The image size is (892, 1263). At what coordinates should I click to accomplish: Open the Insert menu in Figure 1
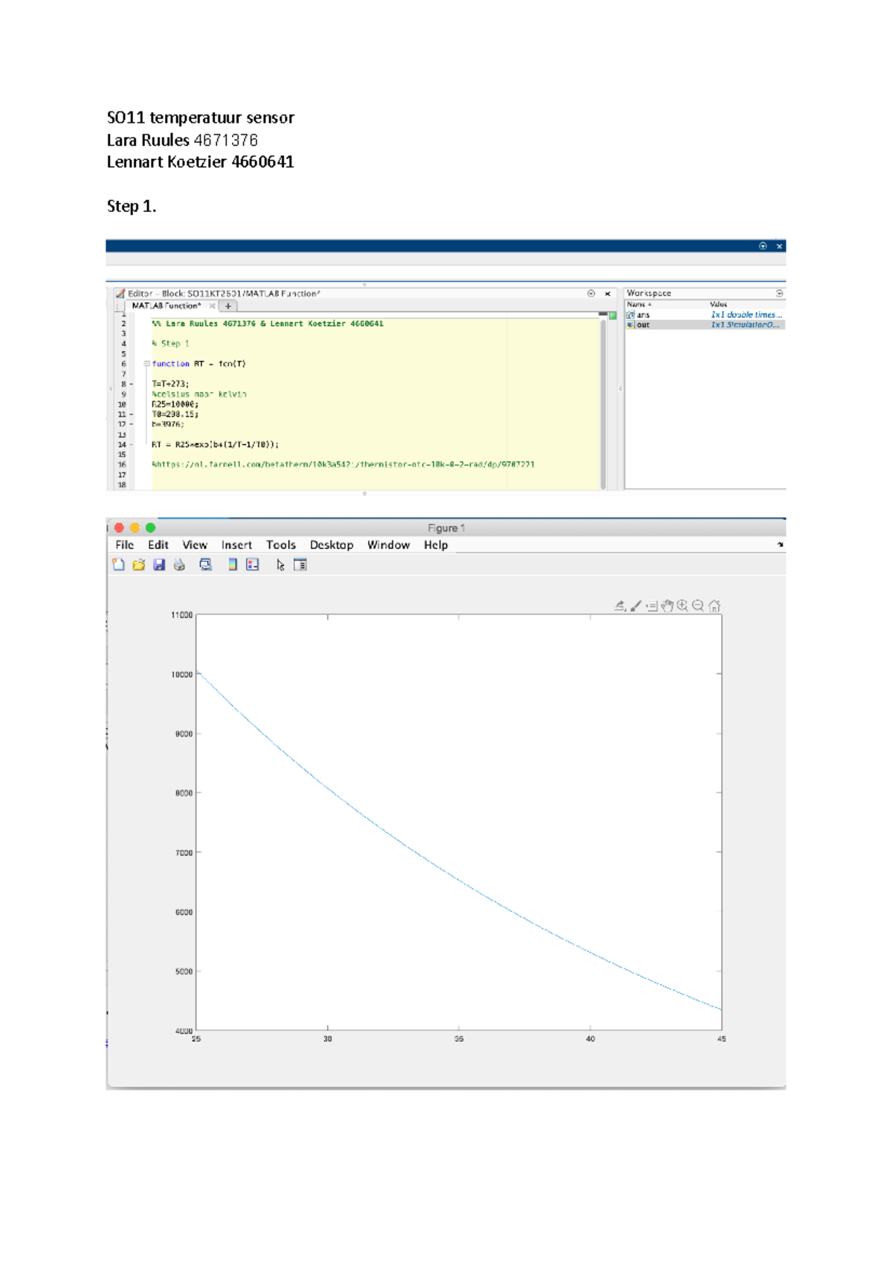click(236, 544)
